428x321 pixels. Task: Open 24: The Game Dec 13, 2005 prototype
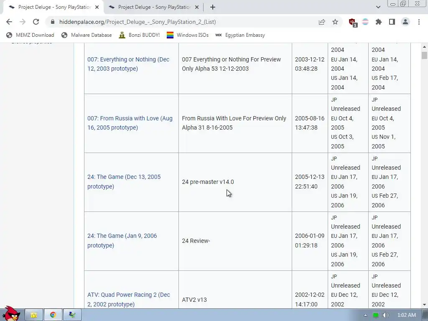[124, 181]
